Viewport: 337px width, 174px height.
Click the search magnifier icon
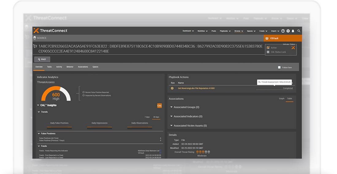(x=299, y=31)
